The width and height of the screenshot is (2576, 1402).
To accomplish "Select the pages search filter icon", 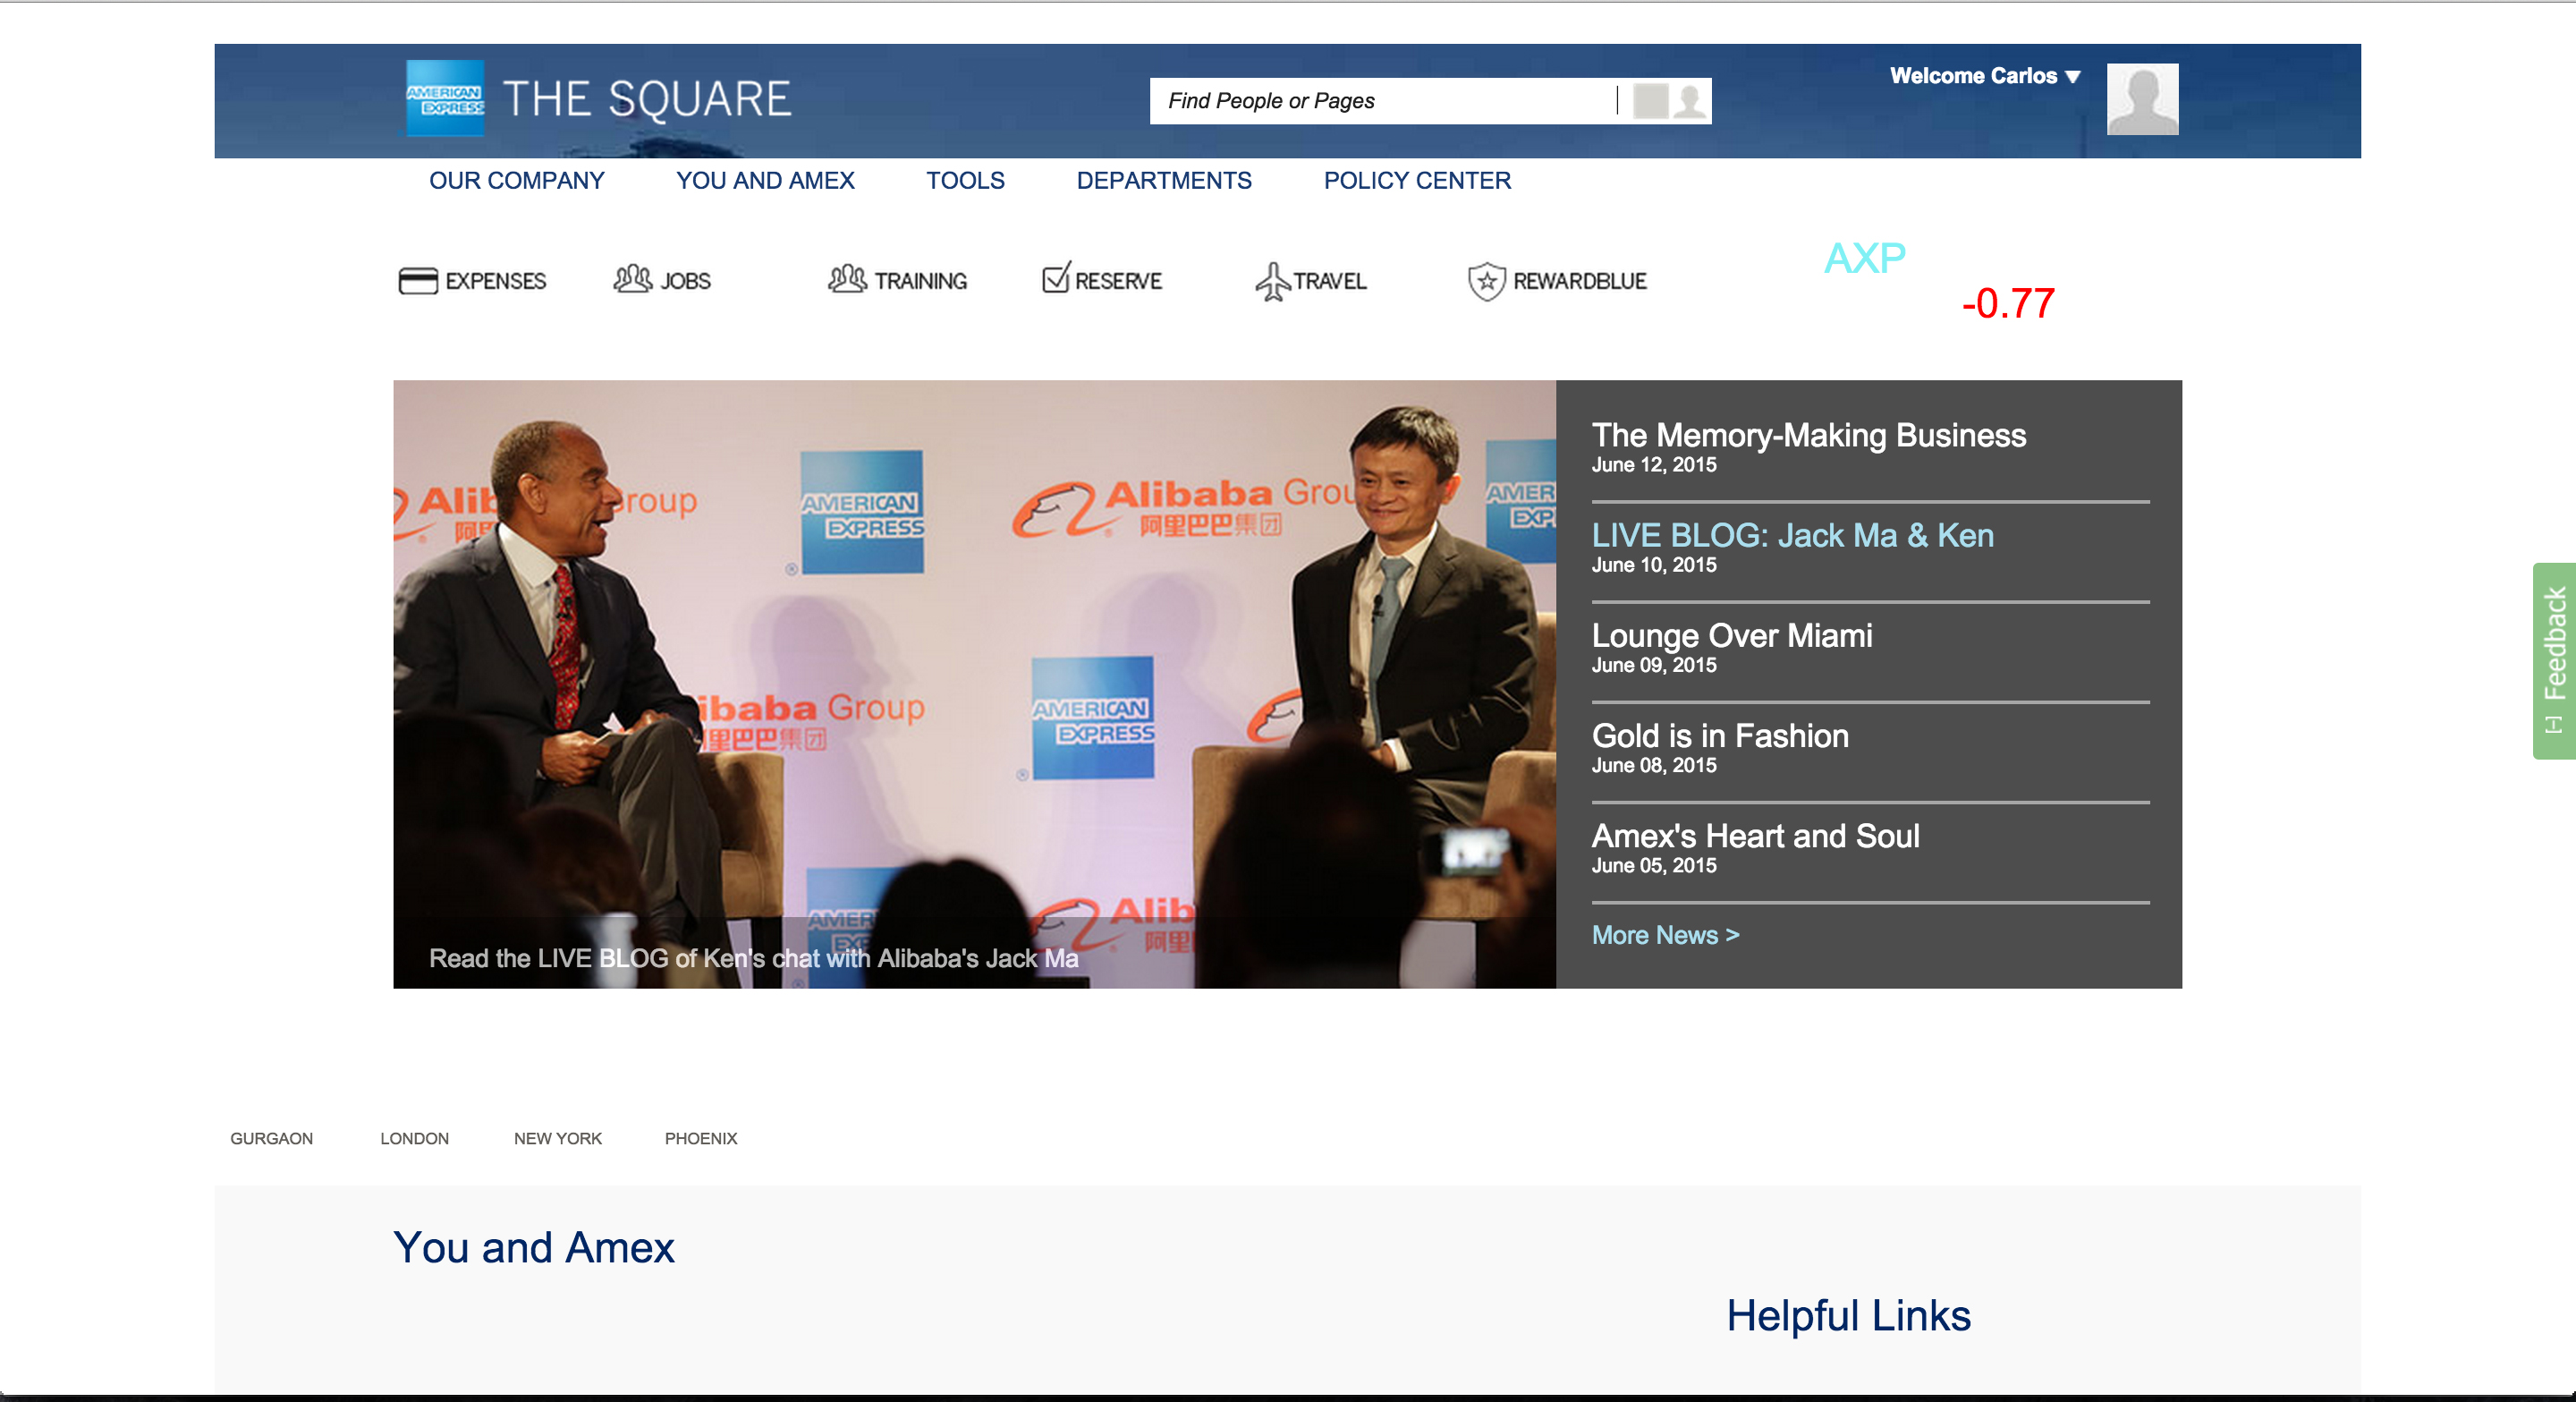I will (x=1651, y=101).
